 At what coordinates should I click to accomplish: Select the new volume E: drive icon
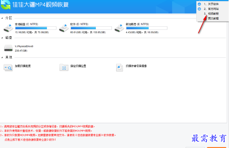[119, 28]
